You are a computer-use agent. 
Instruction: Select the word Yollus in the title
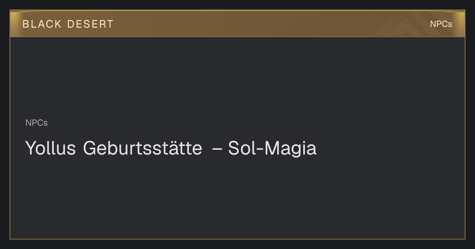51,149
